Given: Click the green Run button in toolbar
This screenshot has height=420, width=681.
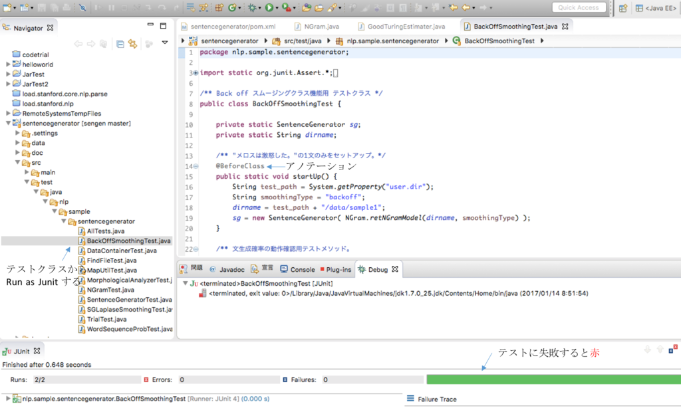Looking at the screenshot, I should (x=269, y=7).
